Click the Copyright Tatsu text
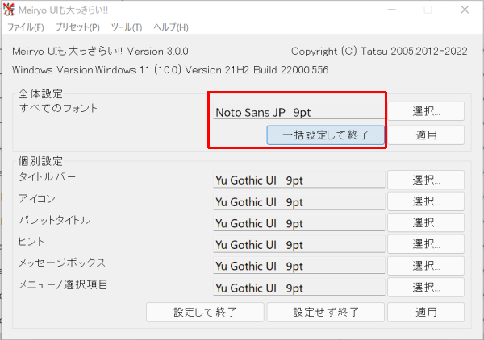The image size is (484, 340). tap(379, 52)
